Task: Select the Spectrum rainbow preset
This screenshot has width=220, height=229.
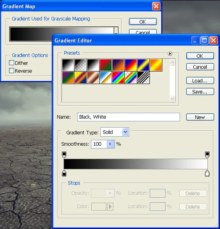Action: (118, 77)
